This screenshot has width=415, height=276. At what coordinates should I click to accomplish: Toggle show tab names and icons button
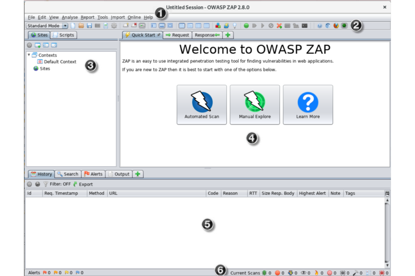142,26
